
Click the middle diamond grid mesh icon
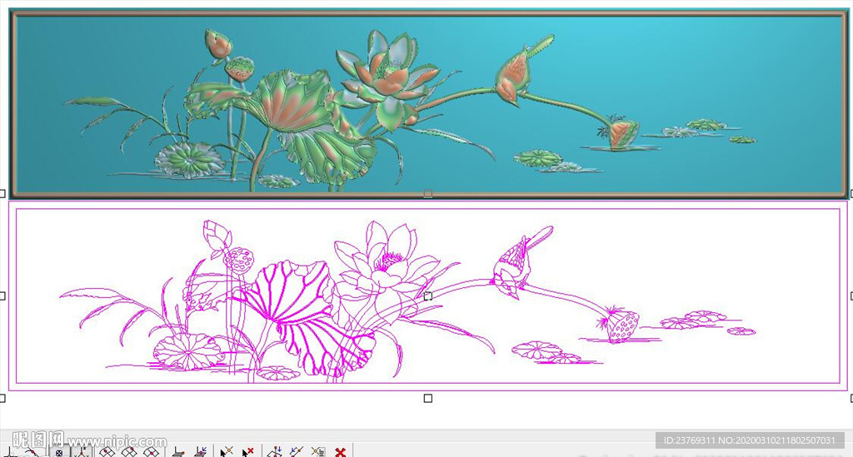tap(129, 452)
